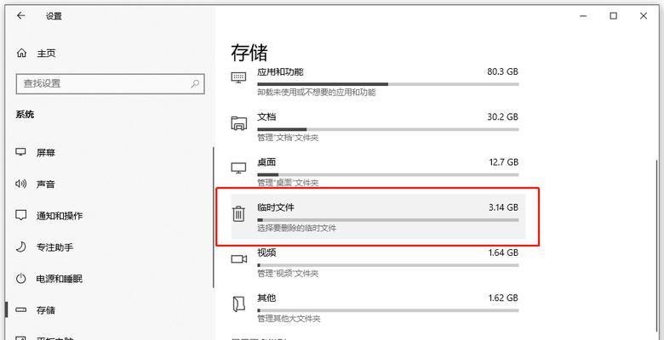Select 声音 in the system sidebar

46,184
